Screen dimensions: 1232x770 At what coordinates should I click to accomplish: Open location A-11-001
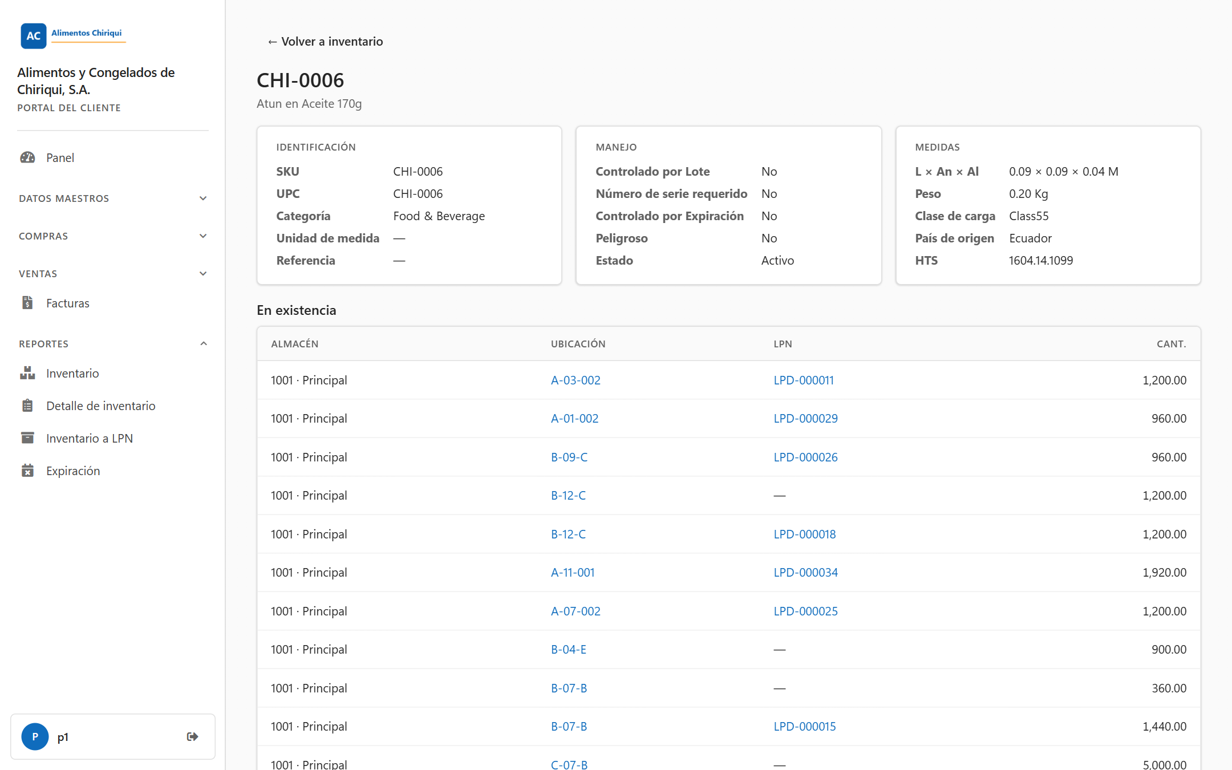(573, 572)
